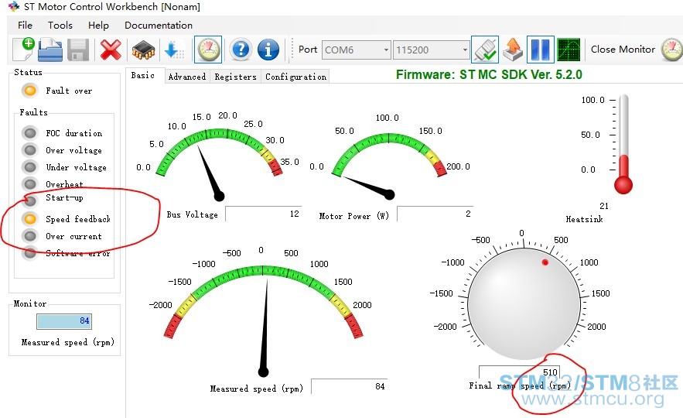Click the Under voltage fault LED

click(30, 167)
